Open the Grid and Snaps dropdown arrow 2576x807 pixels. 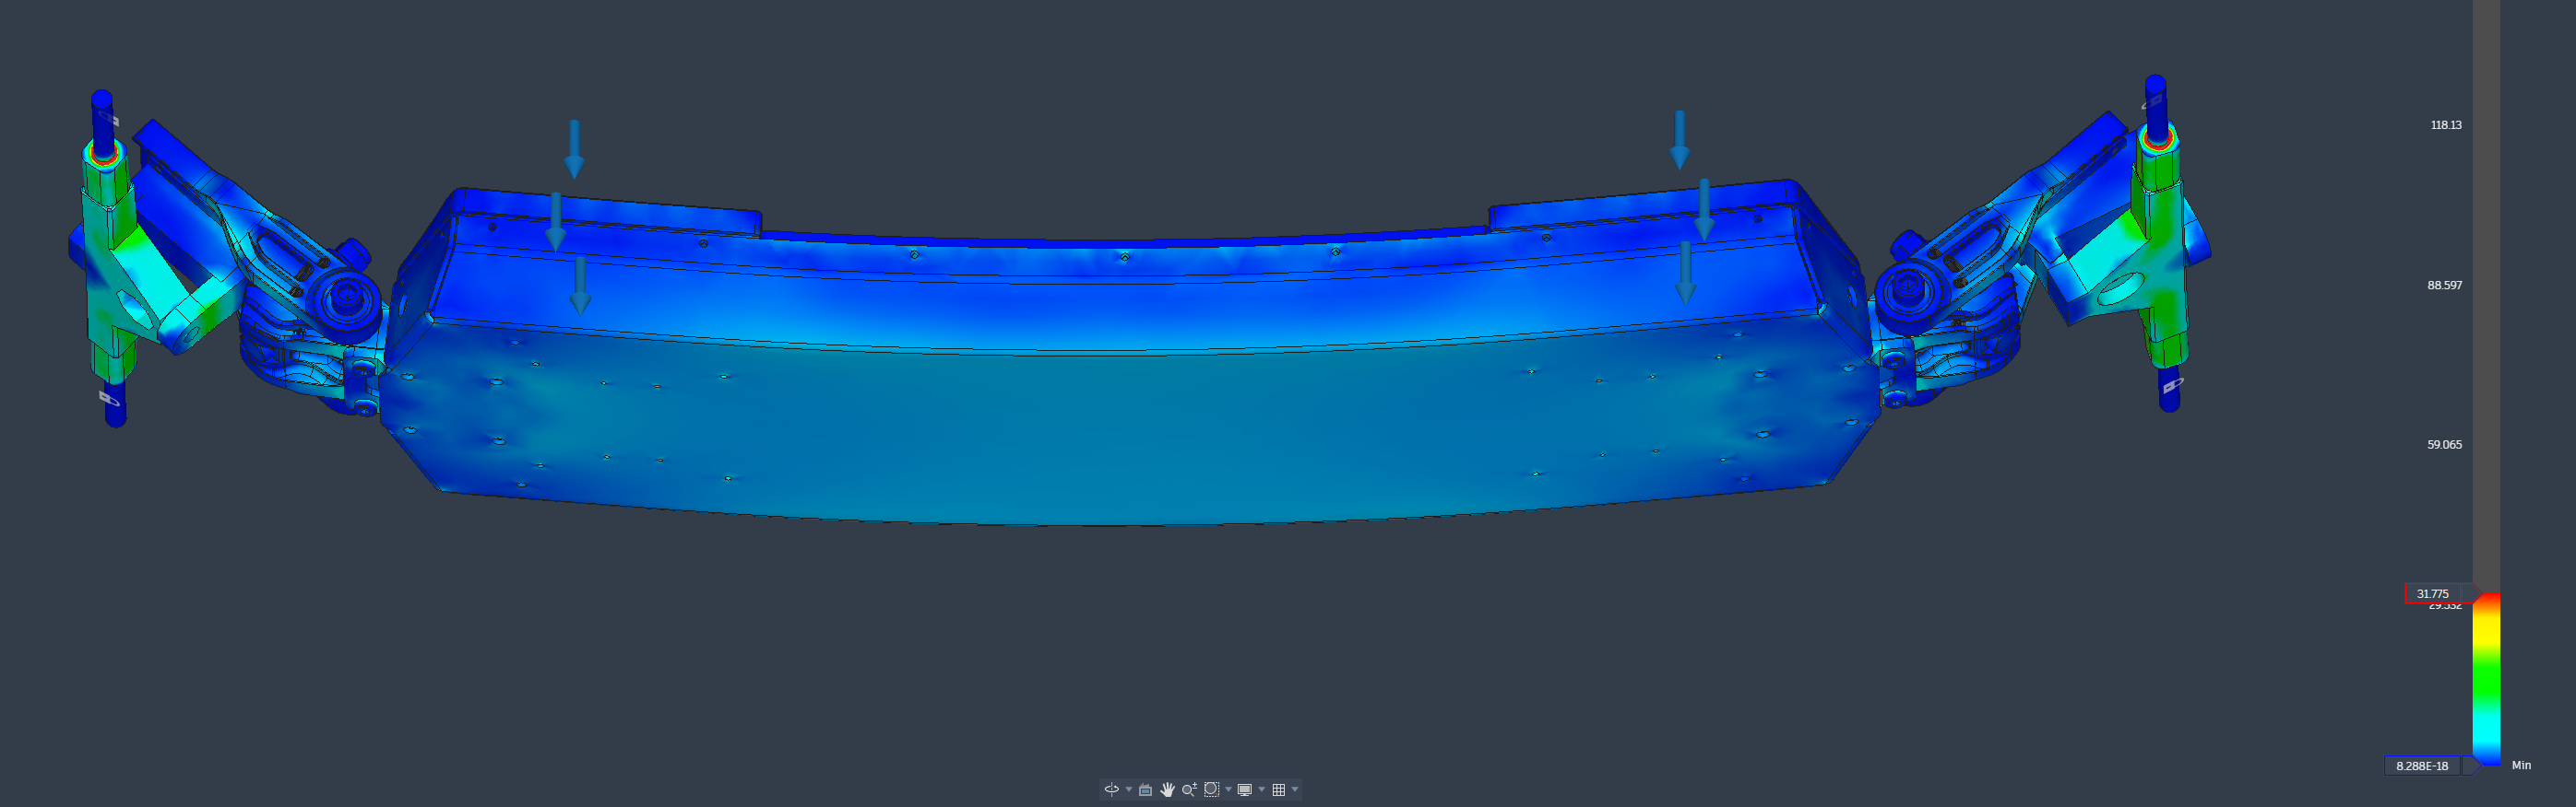tap(1295, 789)
